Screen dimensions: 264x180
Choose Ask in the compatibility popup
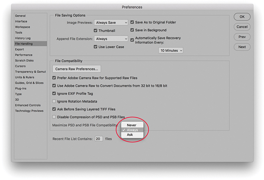132,135
